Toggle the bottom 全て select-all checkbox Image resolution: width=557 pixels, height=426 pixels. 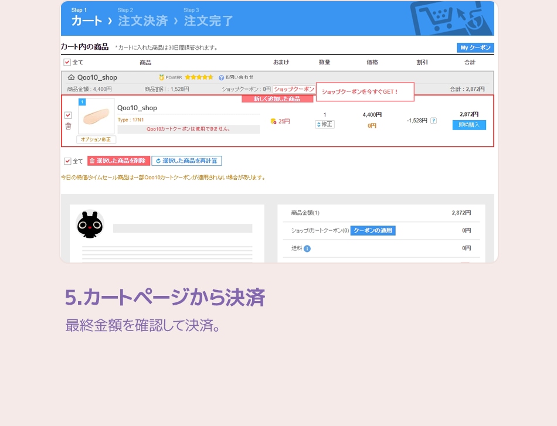[x=67, y=161]
